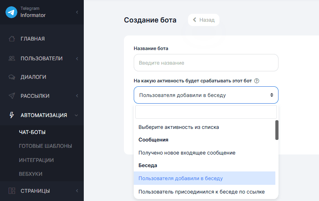Click the home icon beside ГЛАВНАЯ
Image resolution: width=319 pixels, height=201 pixels.
point(12,39)
